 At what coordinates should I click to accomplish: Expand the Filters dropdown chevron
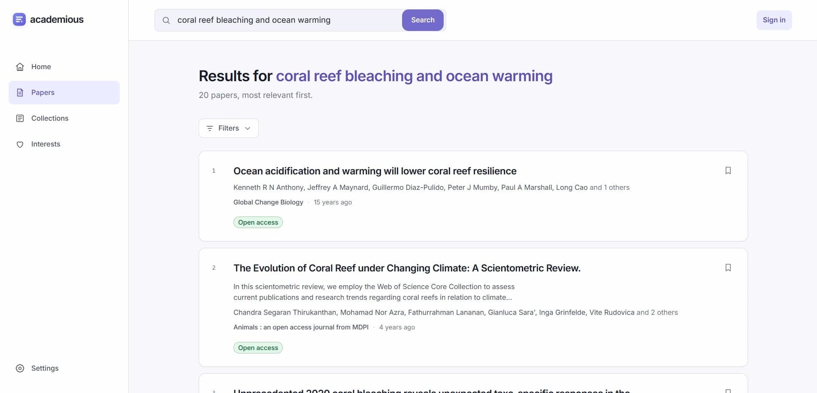click(x=248, y=128)
